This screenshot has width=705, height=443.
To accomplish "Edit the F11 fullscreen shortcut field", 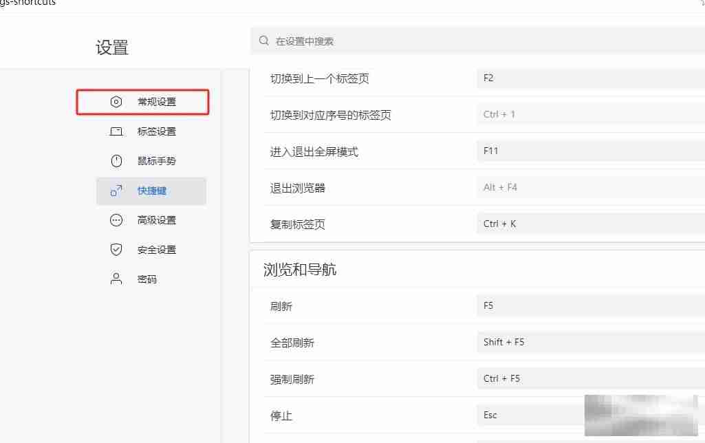I will point(591,151).
